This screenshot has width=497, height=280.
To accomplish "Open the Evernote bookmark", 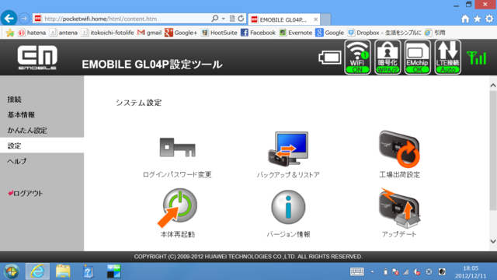I will tap(295, 33).
